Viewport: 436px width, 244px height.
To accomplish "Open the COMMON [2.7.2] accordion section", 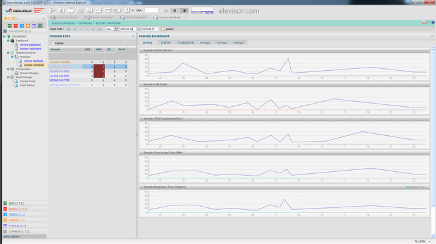I will point(25,231).
